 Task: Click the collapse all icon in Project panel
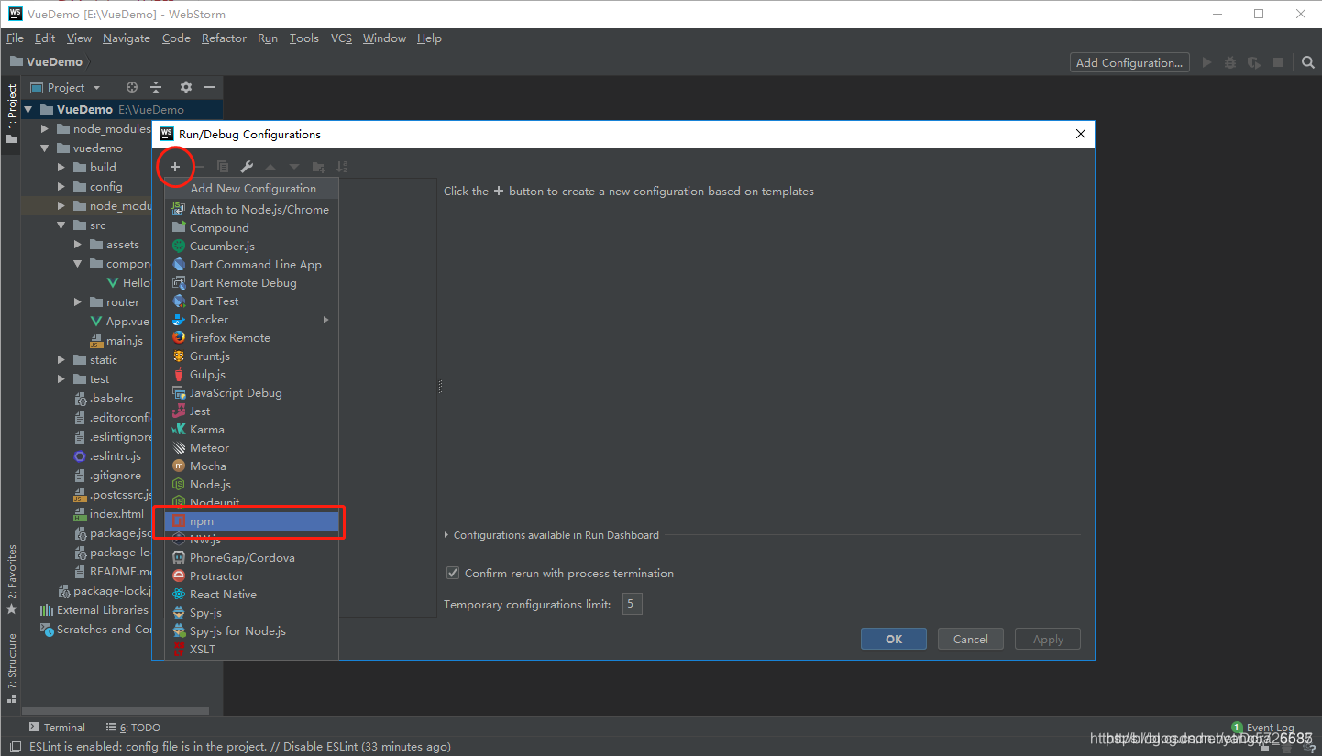(x=156, y=87)
